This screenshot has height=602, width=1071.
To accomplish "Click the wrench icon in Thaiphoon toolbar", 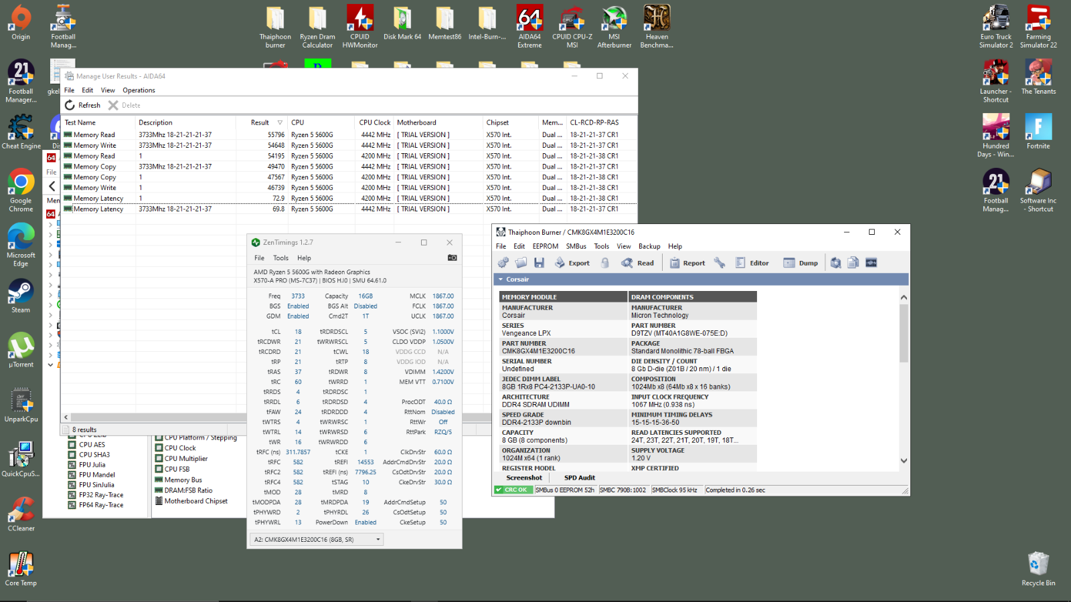I will 720,263.
